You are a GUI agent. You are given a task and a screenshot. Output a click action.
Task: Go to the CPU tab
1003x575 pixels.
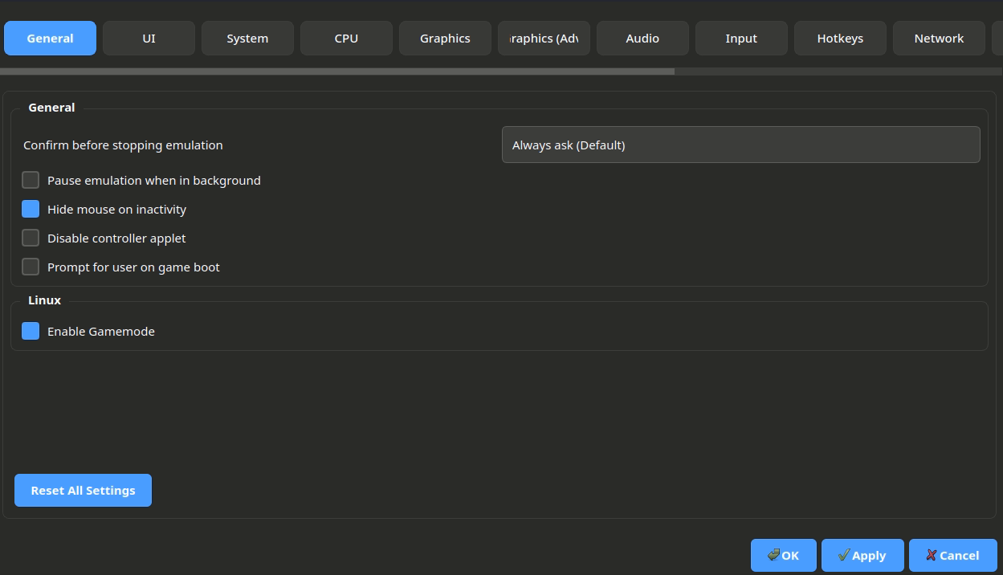pos(346,39)
